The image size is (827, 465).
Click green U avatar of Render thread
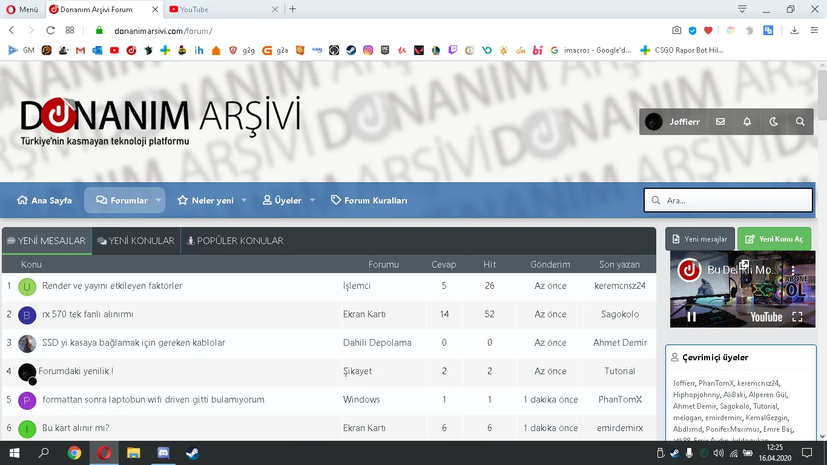pos(27,287)
